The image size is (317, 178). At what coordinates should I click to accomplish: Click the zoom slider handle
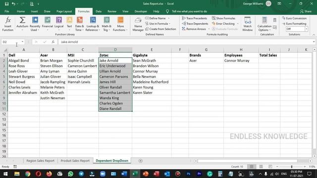pos(292,167)
